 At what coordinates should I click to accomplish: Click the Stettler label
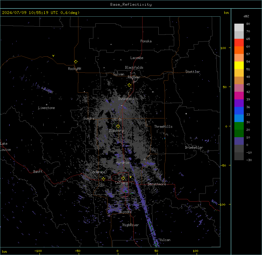point(193,72)
